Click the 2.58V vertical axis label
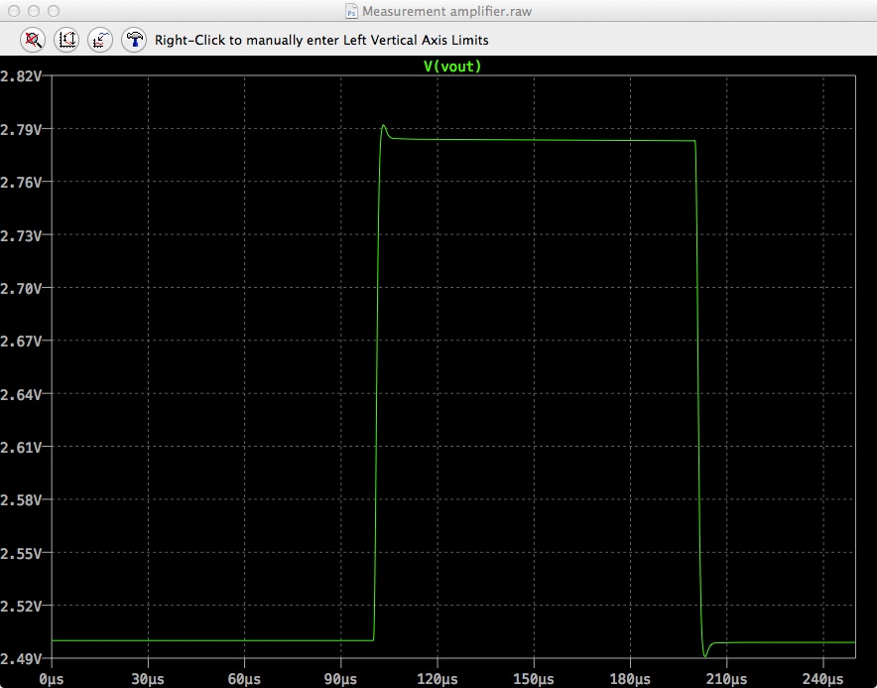 click(x=21, y=500)
